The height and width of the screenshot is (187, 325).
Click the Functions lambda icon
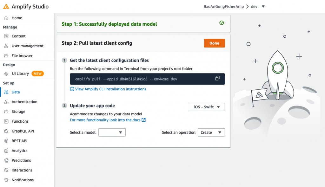tap(6, 121)
